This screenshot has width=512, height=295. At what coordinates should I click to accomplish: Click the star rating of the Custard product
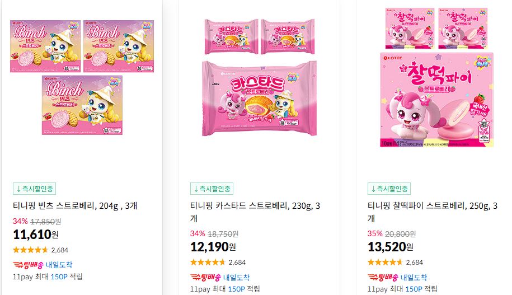tap(208, 262)
